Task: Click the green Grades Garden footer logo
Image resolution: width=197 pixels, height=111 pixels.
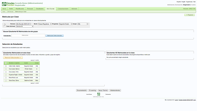Action: [98, 94]
